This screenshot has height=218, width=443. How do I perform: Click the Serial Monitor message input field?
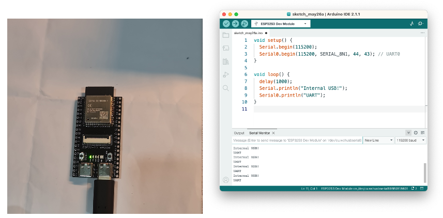pos(297,141)
